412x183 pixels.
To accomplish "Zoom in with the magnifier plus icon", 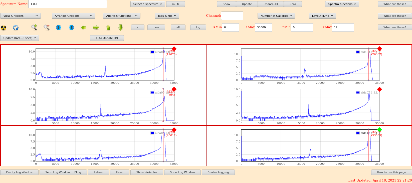I will [x=34, y=27].
